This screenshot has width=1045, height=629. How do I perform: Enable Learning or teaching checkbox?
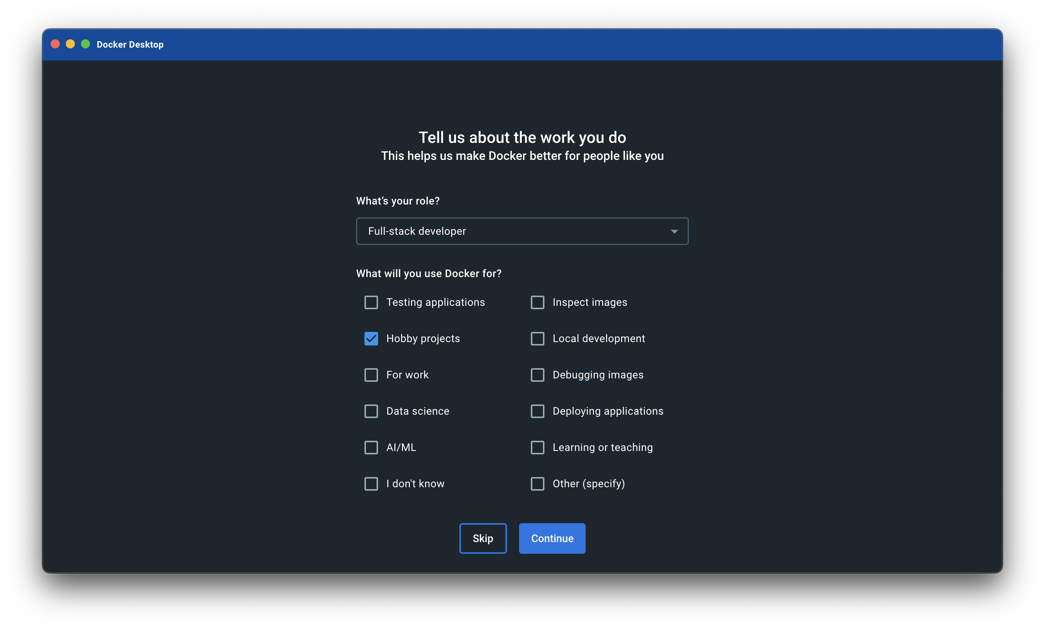click(x=538, y=448)
